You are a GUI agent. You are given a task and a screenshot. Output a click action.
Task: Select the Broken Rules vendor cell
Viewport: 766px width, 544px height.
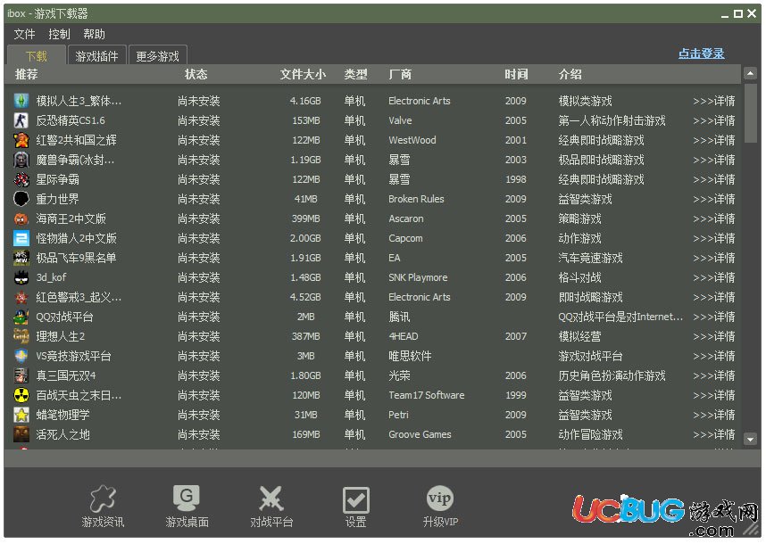point(416,199)
